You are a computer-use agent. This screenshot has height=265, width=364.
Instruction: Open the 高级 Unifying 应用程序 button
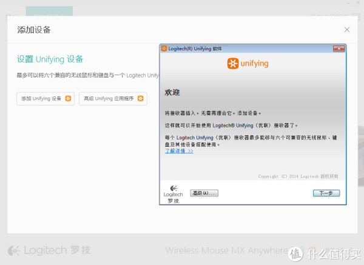[113, 99]
